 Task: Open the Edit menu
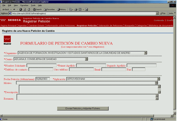[x=9, y=5]
